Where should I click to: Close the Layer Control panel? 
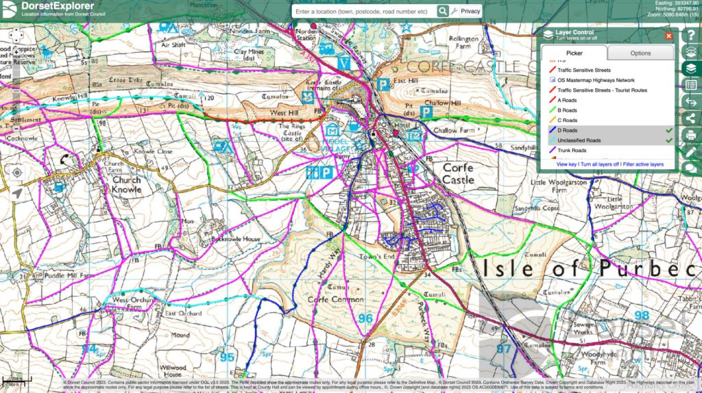click(x=668, y=36)
